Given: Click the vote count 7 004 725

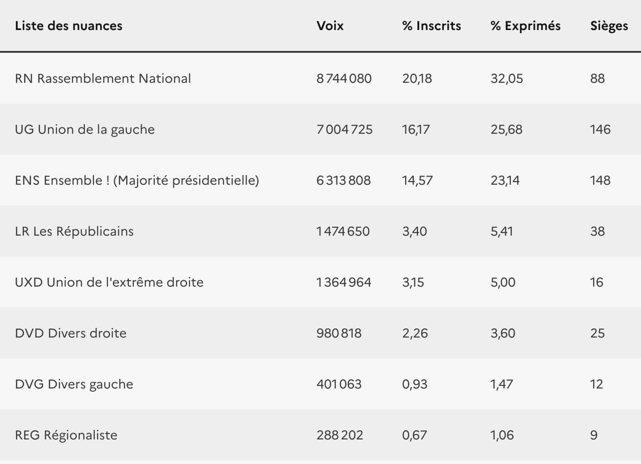Looking at the screenshot, I should [x=345, y=130].
